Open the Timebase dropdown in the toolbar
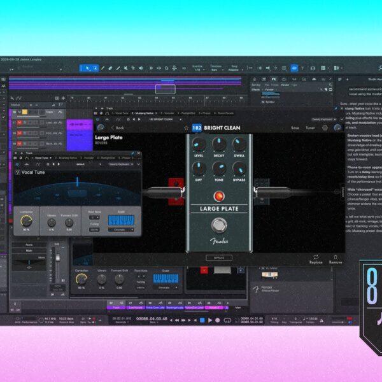Screen dimensions: 382x382 [216, 68]
